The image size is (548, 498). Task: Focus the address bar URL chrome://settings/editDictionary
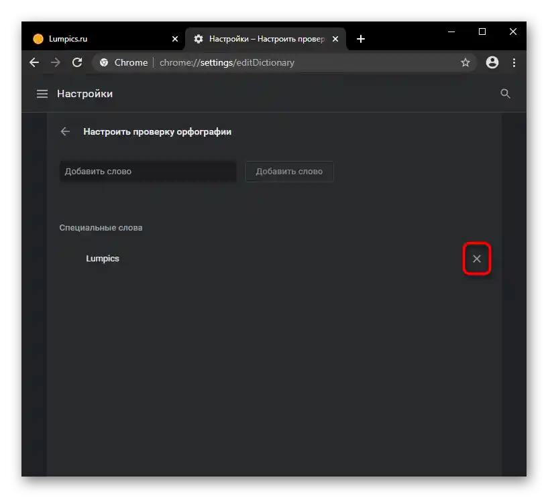coord(227,62)
